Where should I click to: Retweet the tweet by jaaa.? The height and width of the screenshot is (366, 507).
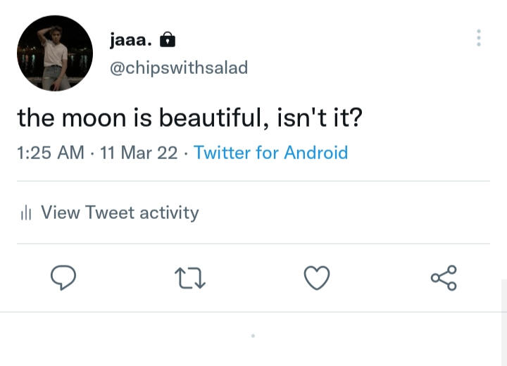coord(189,278)
